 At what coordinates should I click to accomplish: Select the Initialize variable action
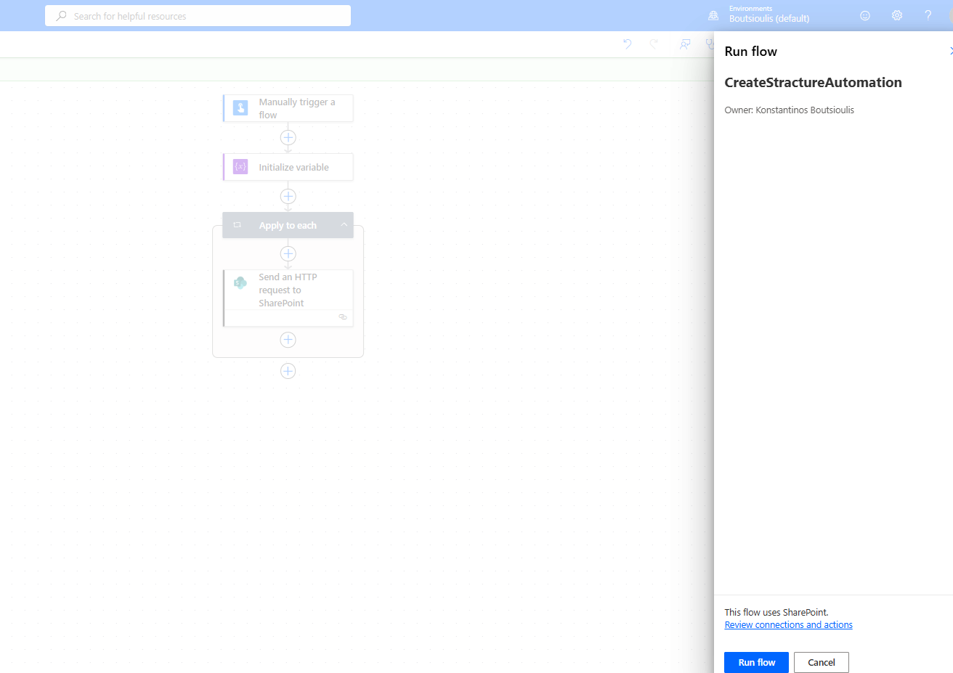click(288, 167)
